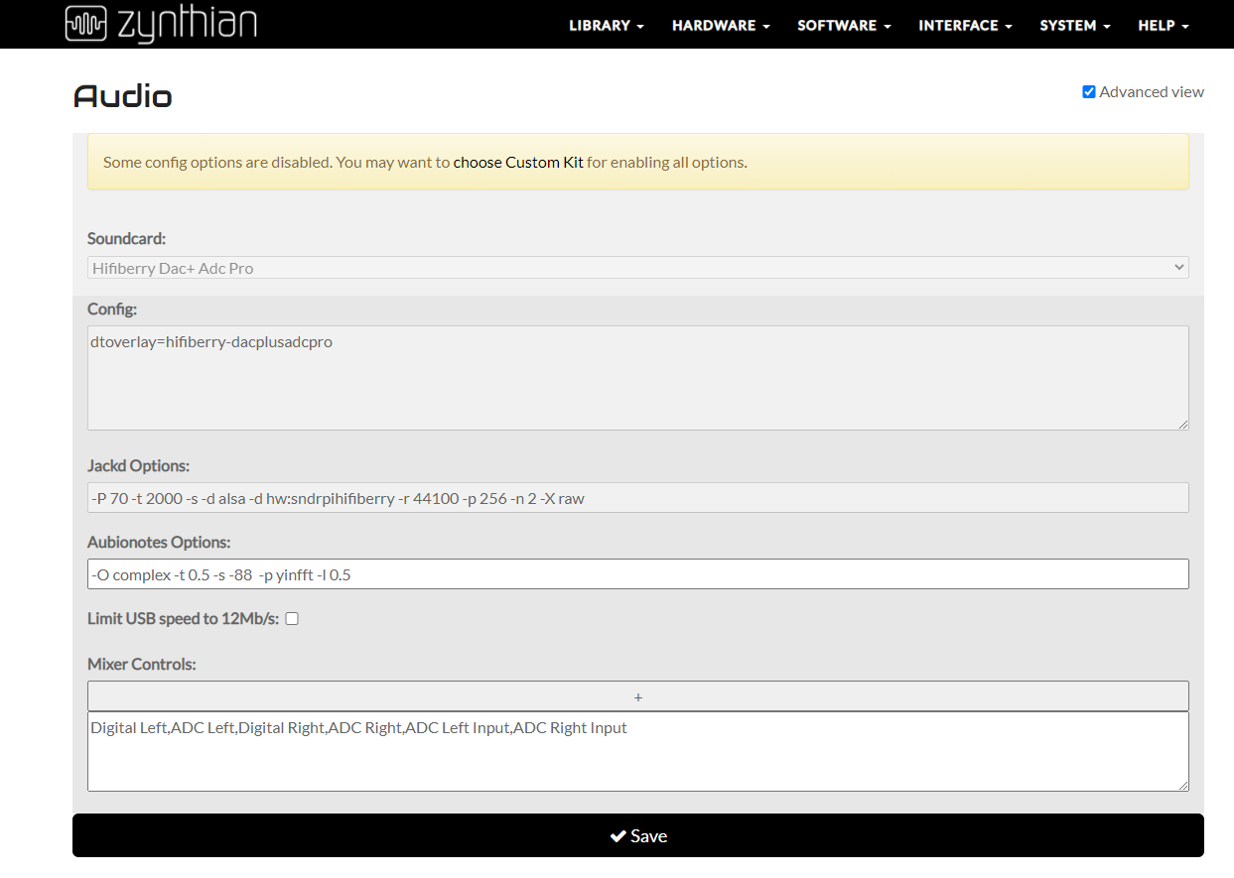Viewport: 1234px width, 878px height.
Task: Expand the HARDWARE menu
Action: point(721,26)
